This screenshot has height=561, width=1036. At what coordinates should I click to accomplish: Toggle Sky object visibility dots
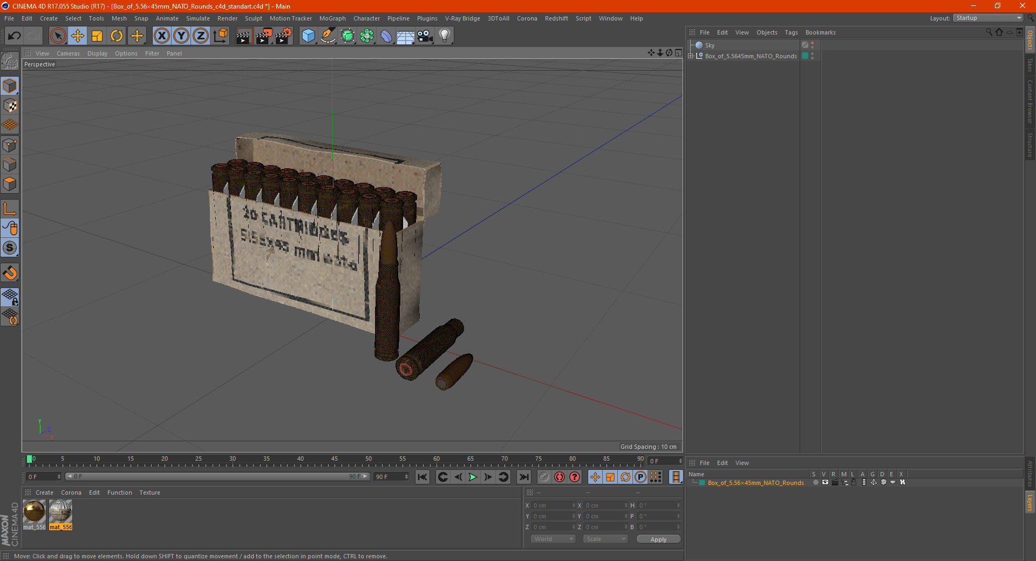(813, 45)
